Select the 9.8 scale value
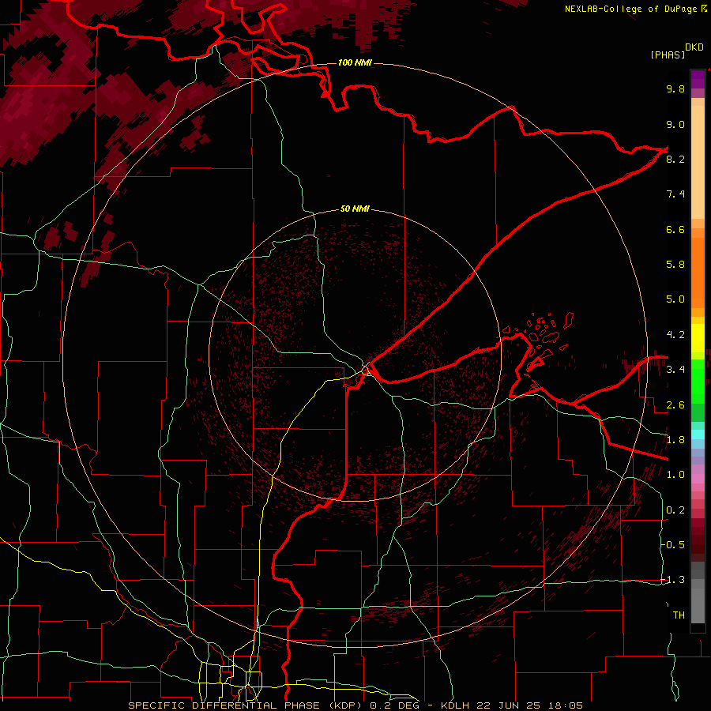 (x=675, y=88)
